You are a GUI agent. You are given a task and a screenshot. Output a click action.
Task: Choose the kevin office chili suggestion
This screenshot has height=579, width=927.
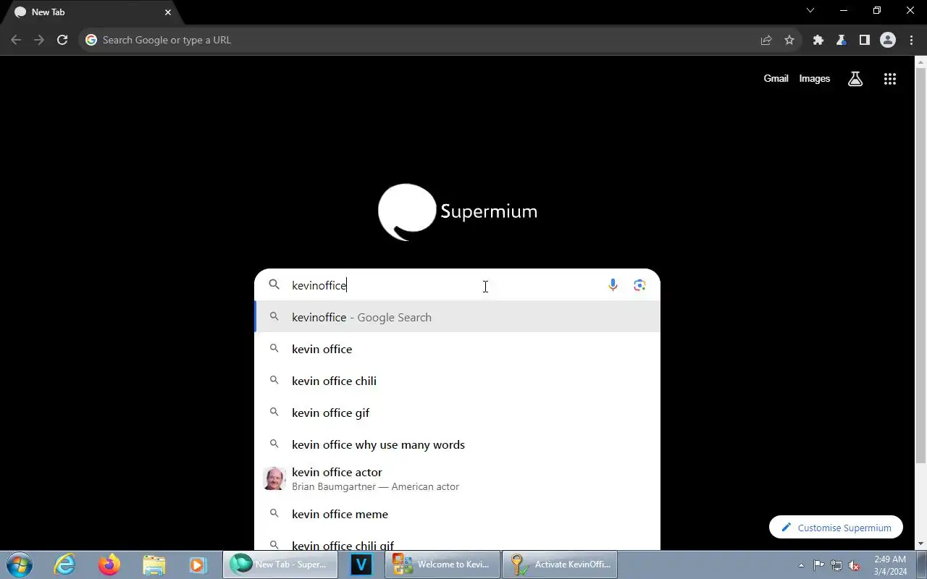point(457,381)
